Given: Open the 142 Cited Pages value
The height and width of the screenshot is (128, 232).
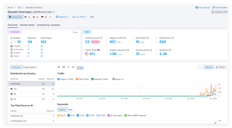Looking at the screenshot, I should [43, 42].
